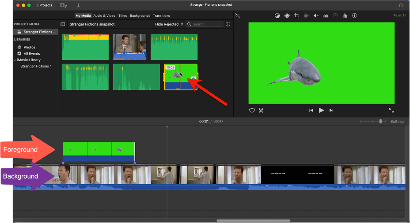
Task: Open the Audio & Video tab
Action: point(104,16)
